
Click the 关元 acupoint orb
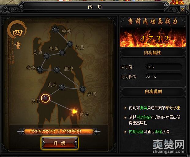[62, 87]
